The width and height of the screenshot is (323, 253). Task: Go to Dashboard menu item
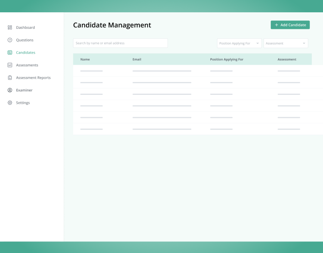(25, 28)
